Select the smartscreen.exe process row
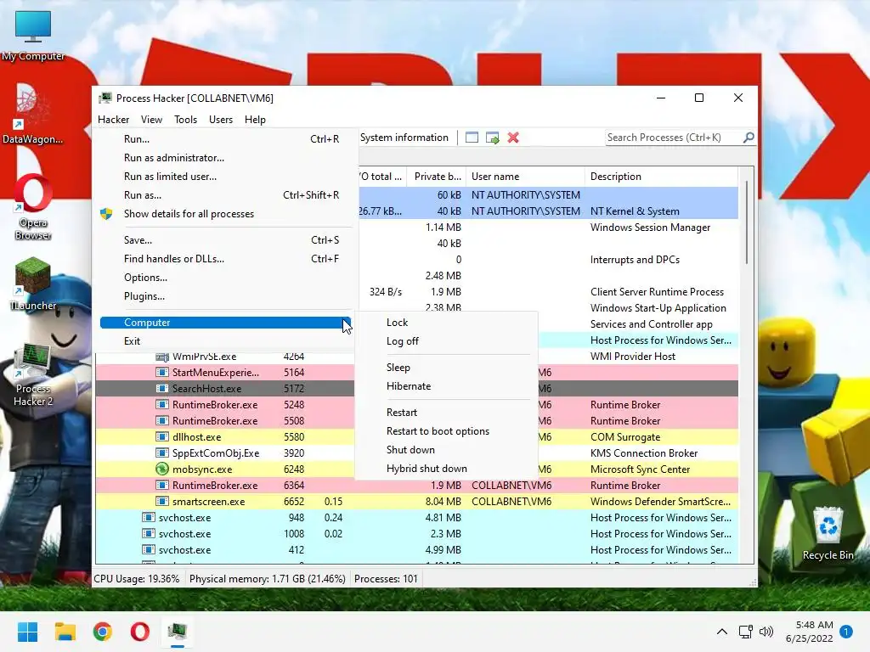Image resolution: width=870 pixels, height=652 pixels. coord(416,501)
